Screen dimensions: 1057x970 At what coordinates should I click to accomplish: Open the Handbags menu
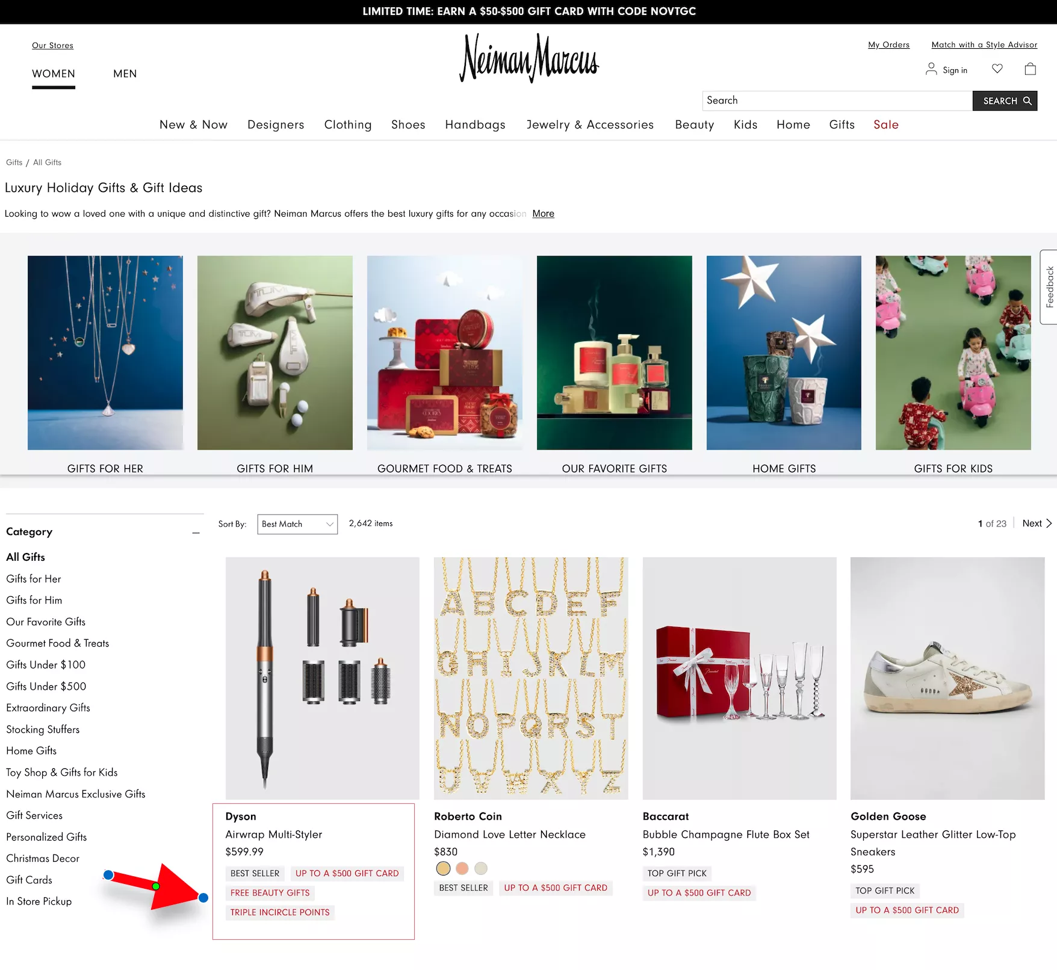coord(475,125)
